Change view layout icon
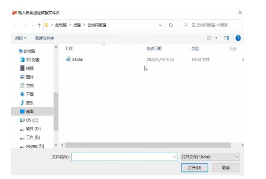Image resolution: width=266 pixels, height=179 pixels. (x=210, y=38)
